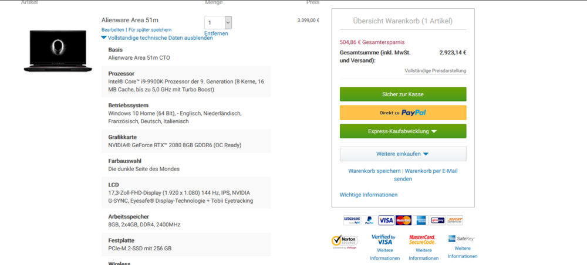Open the Weitere einkaufen dropdown

tap(403, 154)
